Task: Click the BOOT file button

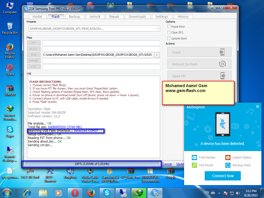Action: click(x=34, y=49)
